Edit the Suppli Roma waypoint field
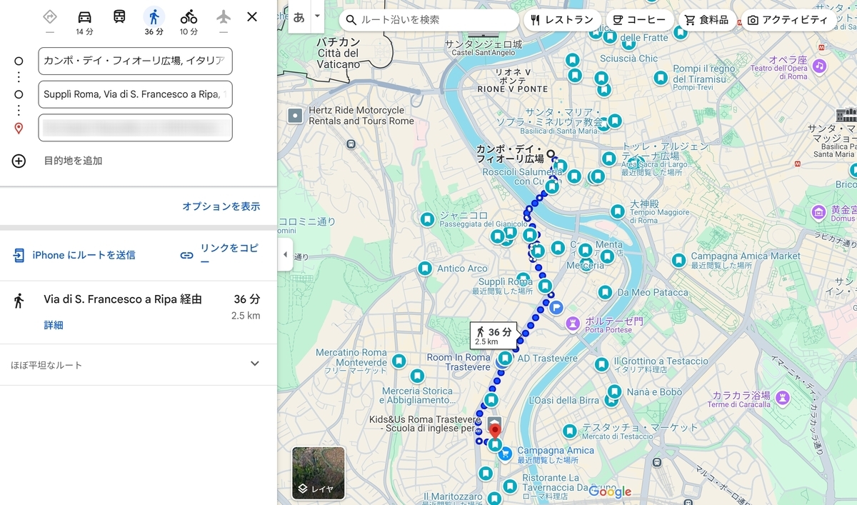 (136, 94)
